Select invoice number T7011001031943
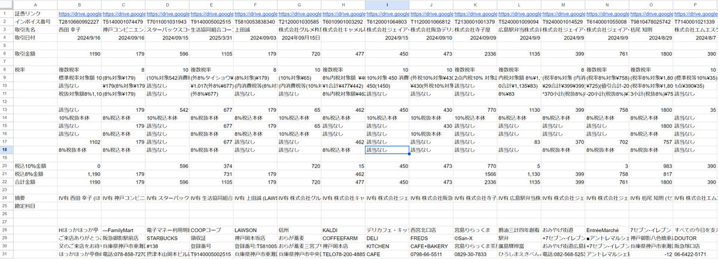 168,21
